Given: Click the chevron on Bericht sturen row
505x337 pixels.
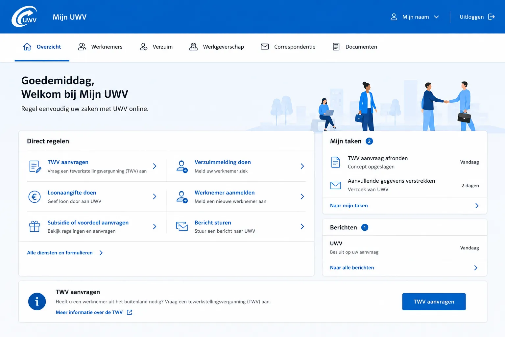Looking at the screenshot, I should pos(302,226).
